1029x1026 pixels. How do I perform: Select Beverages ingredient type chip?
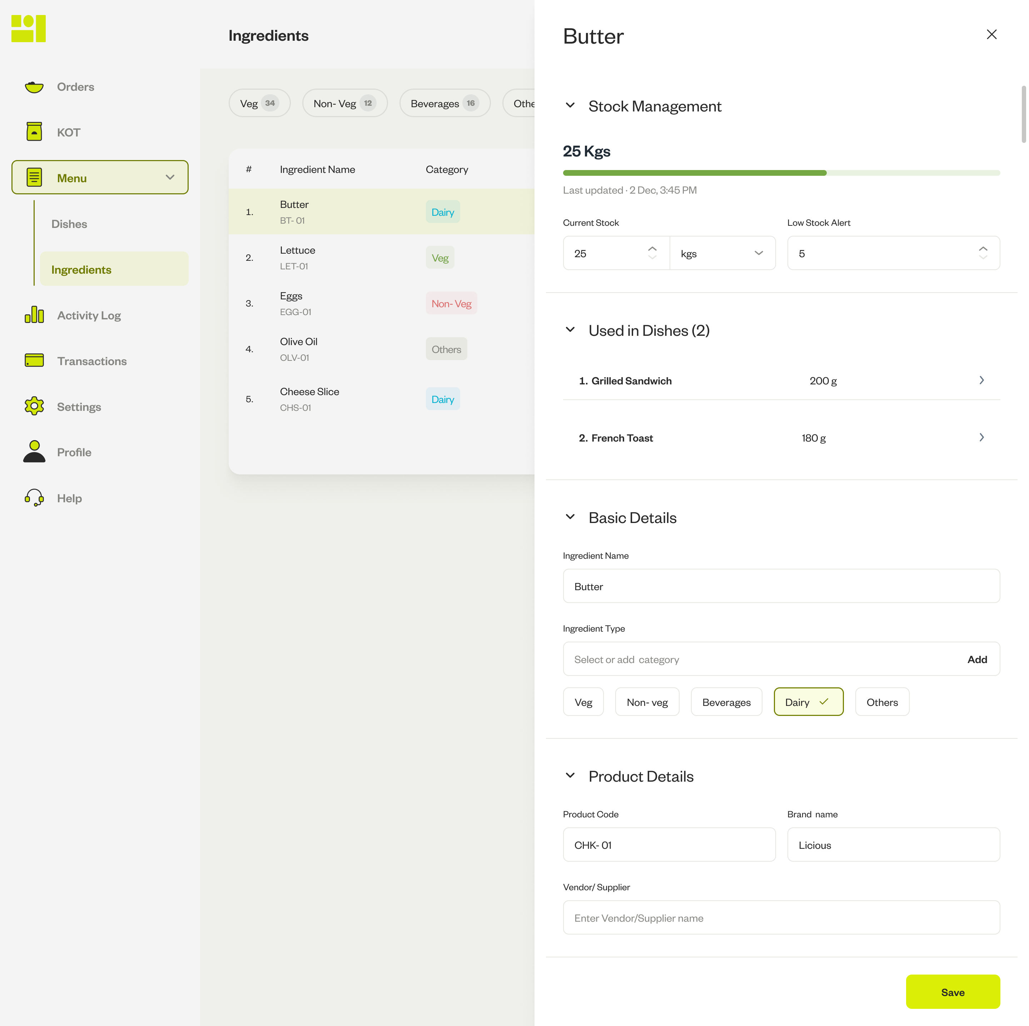pyautogui.click(x=726, y=702)
